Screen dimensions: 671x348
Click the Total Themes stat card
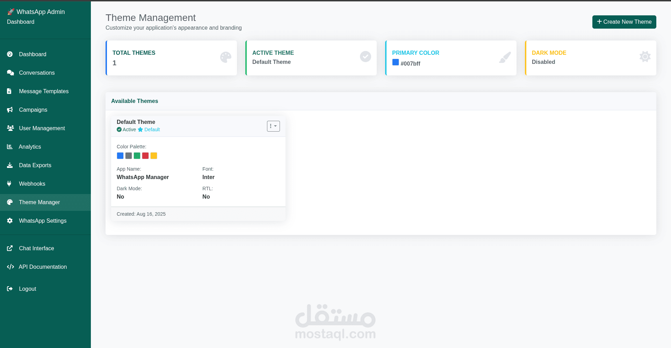pos(171,58)
